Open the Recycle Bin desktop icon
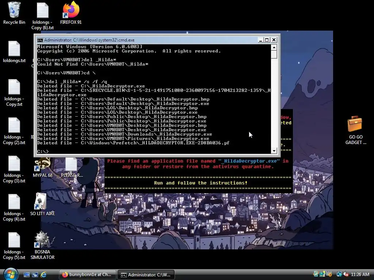The width and height of the screenshot is (374, 280). pyautogui.click(x=14, y=13)
